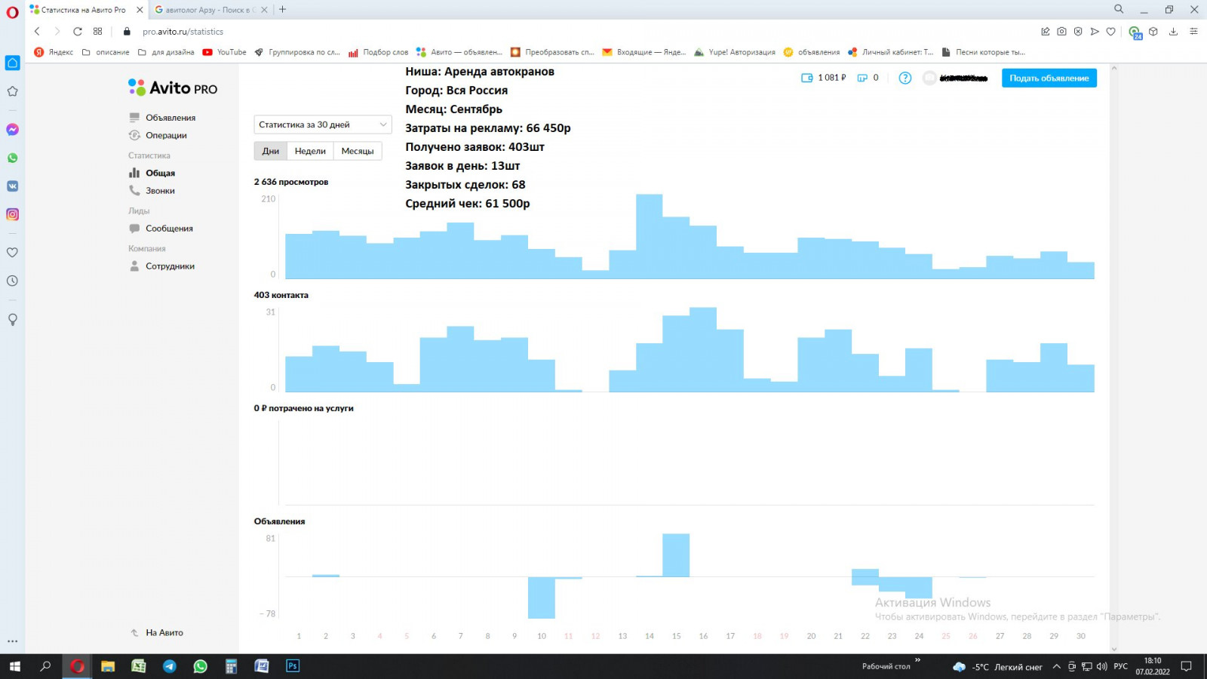Viewport: 1207px width, 679px height.
Task: Open the 'Подбор слов' bookmark
Action: pos(379,52)
